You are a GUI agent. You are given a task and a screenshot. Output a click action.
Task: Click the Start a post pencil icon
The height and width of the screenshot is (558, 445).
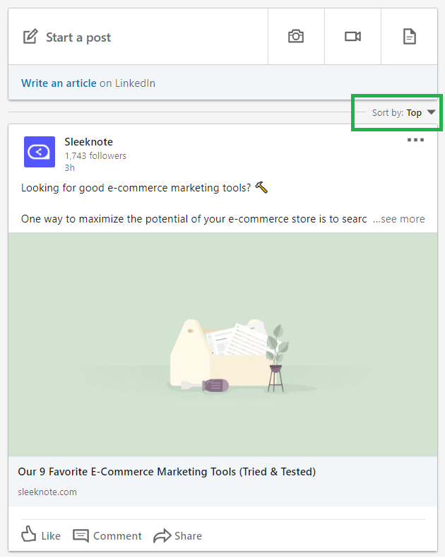(x=30, y=37)
